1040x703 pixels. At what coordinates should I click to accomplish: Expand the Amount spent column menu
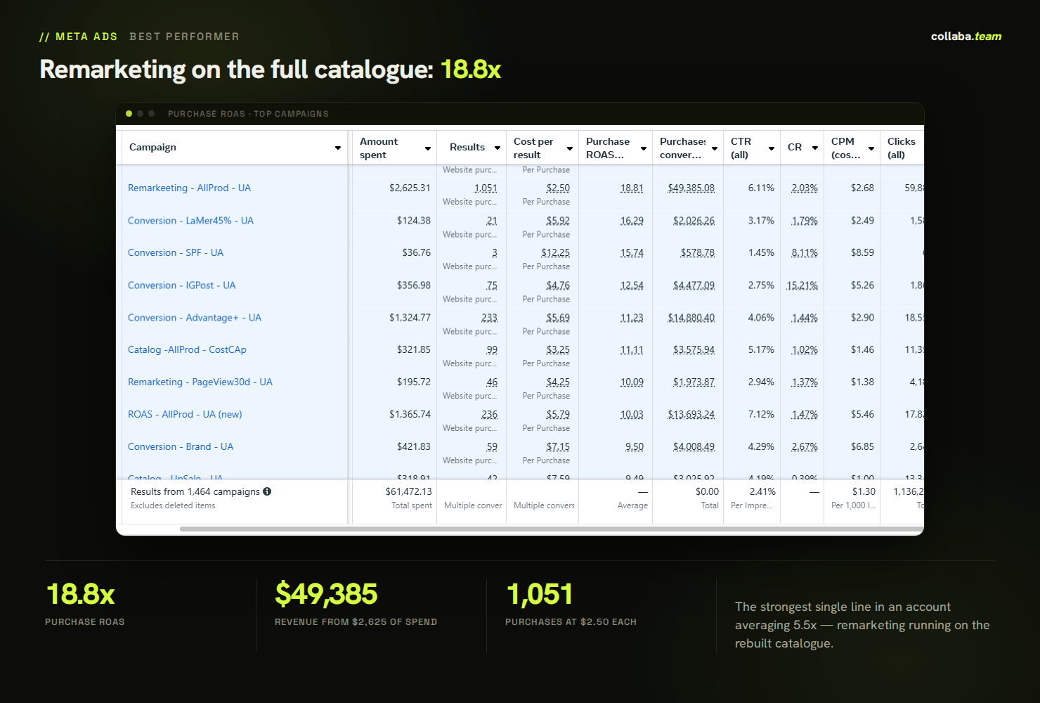(x=428, y=148)
